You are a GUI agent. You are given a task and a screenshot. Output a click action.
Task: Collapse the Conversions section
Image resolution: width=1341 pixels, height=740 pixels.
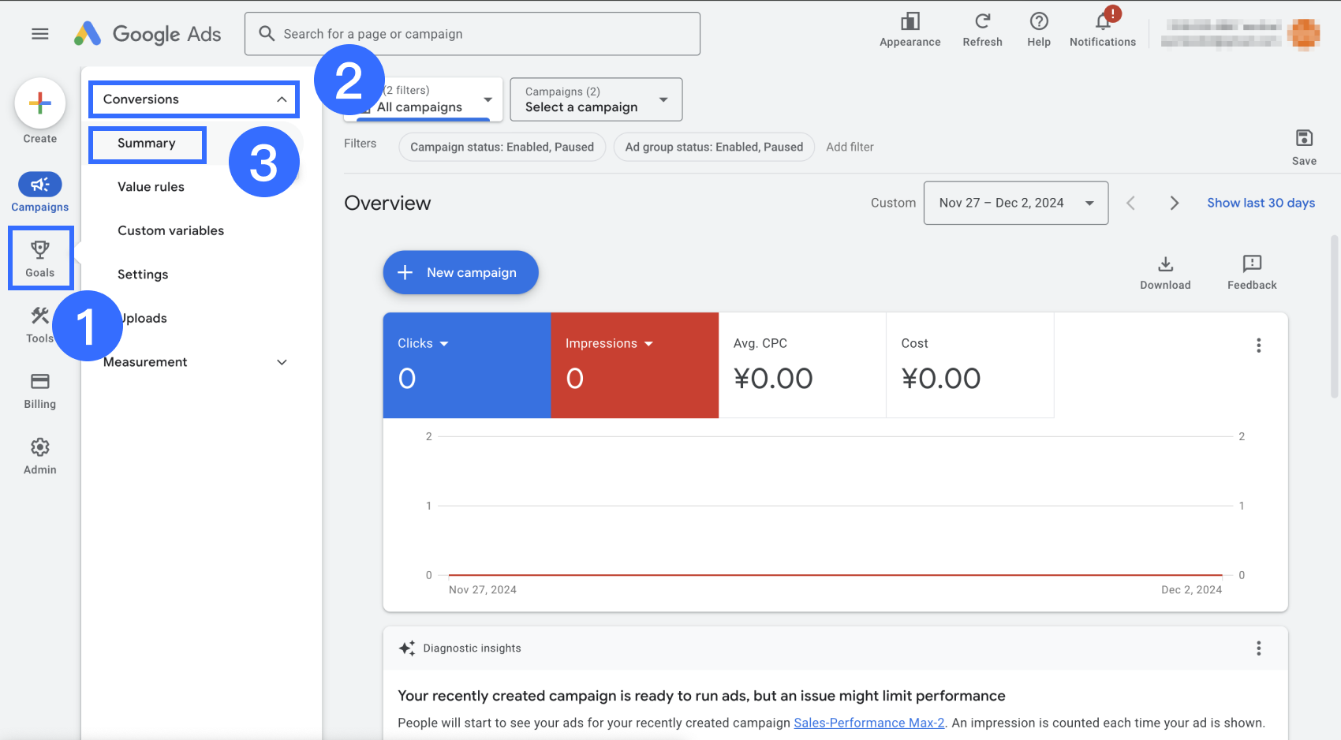(282, 99)
